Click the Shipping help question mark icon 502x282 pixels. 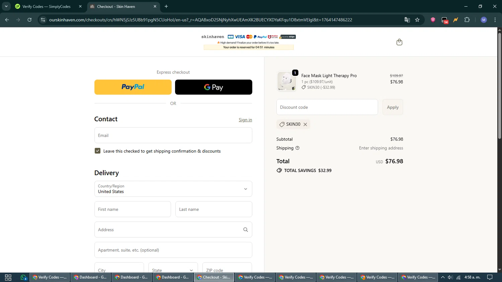297,148
